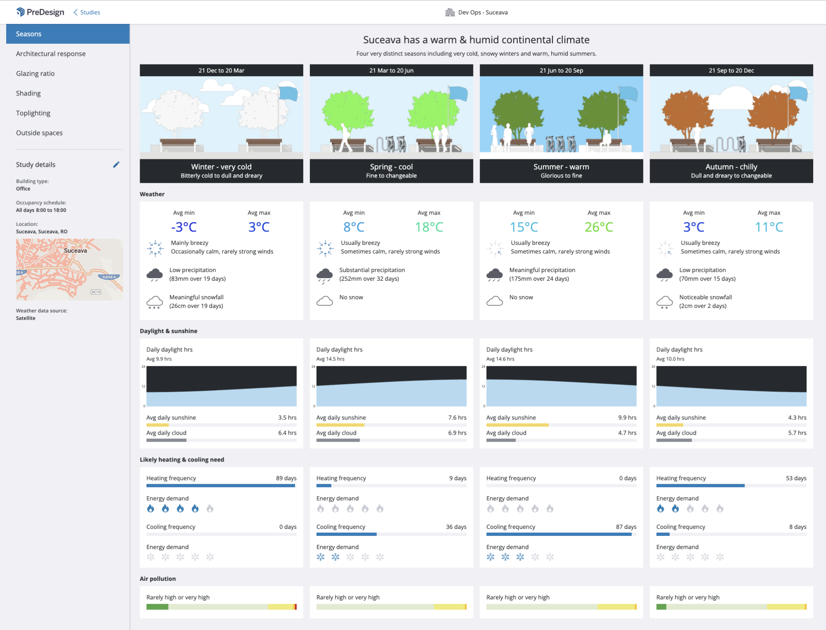The image size is (826, 630).
Task: Click the Winter snowfall cloud icon
Action: pos(155,302)
